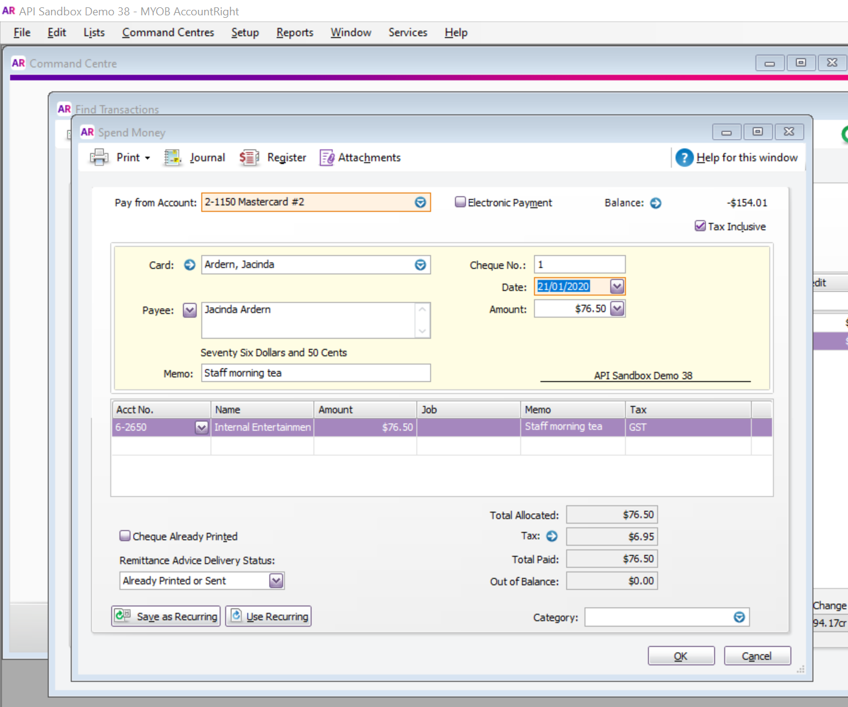Click the Spend Money AR window icon
Screen dimensions: 848x707
87,132
